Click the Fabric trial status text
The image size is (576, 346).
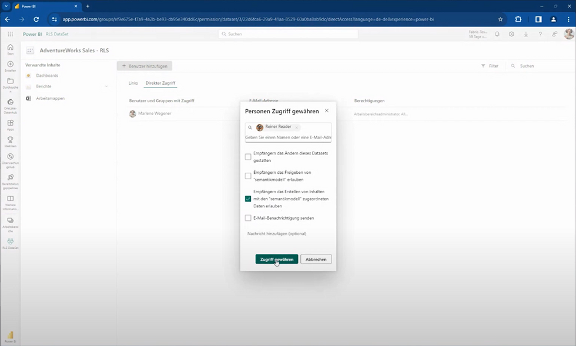coord(477,34)
